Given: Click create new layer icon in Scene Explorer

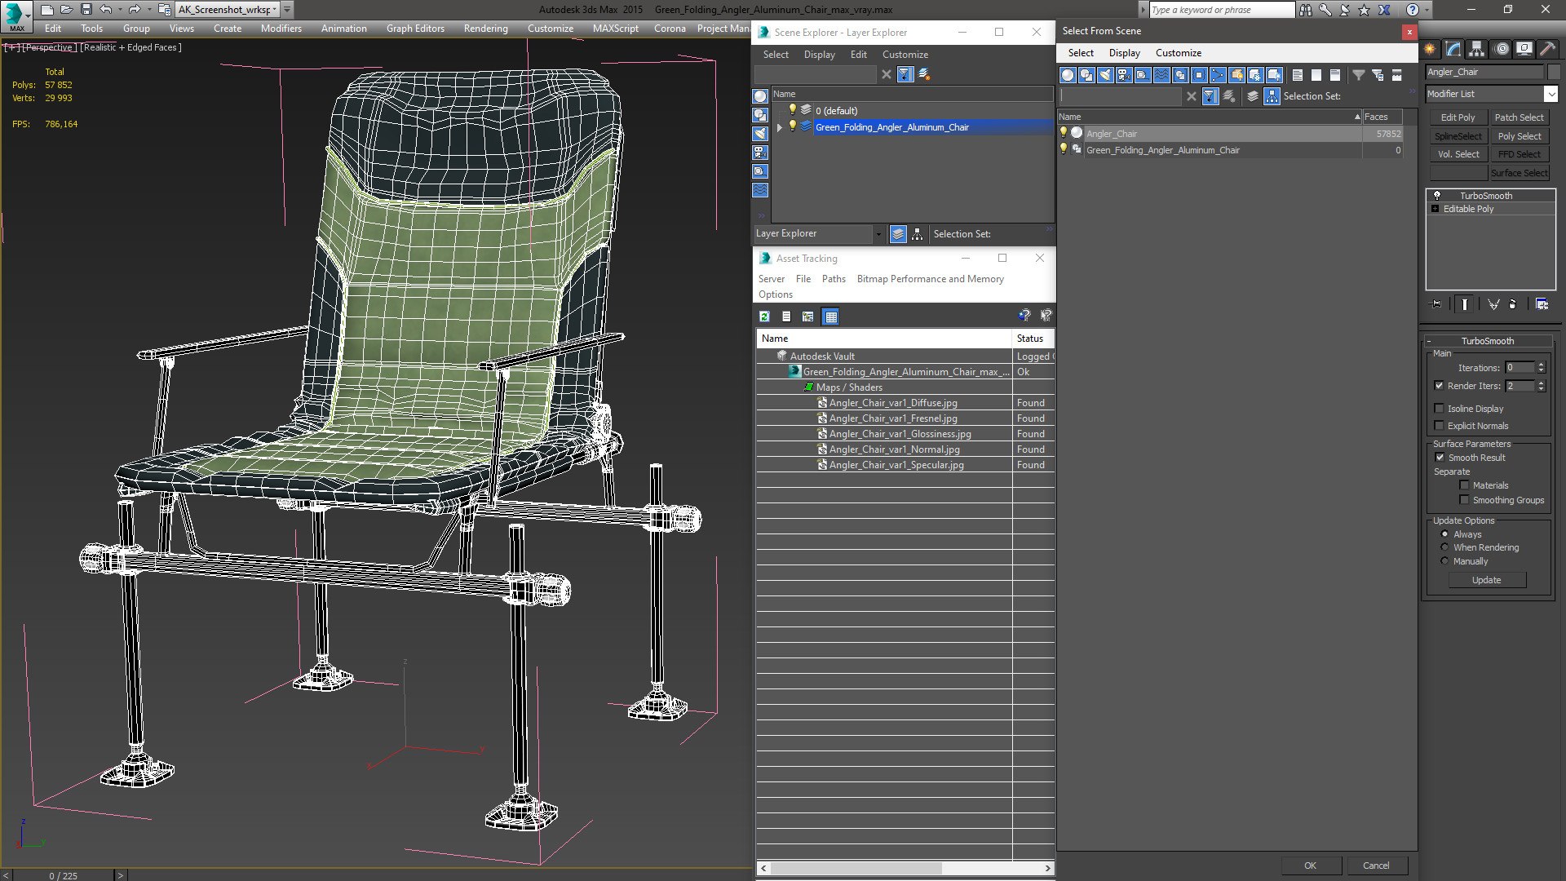Looking at the screenshot, I should [x=924, y=74].
